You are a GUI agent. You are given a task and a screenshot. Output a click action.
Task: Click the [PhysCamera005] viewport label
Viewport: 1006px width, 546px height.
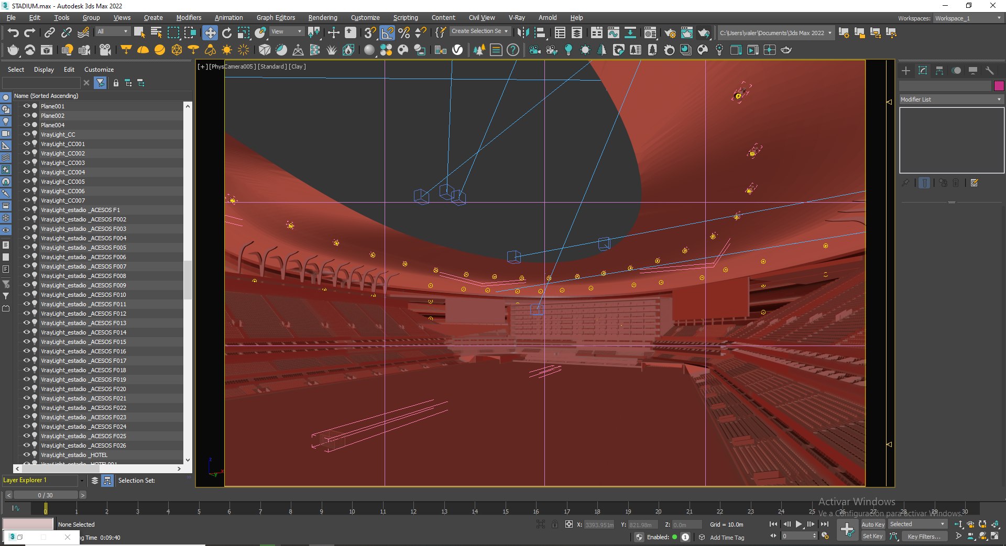click(x=233, y=66)
